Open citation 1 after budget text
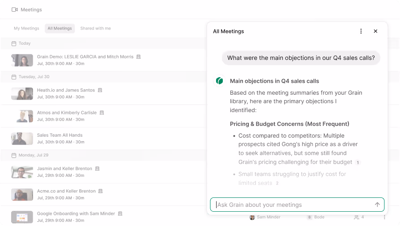The width and height of the screenshot is (400, 226). tap(358, 163)
